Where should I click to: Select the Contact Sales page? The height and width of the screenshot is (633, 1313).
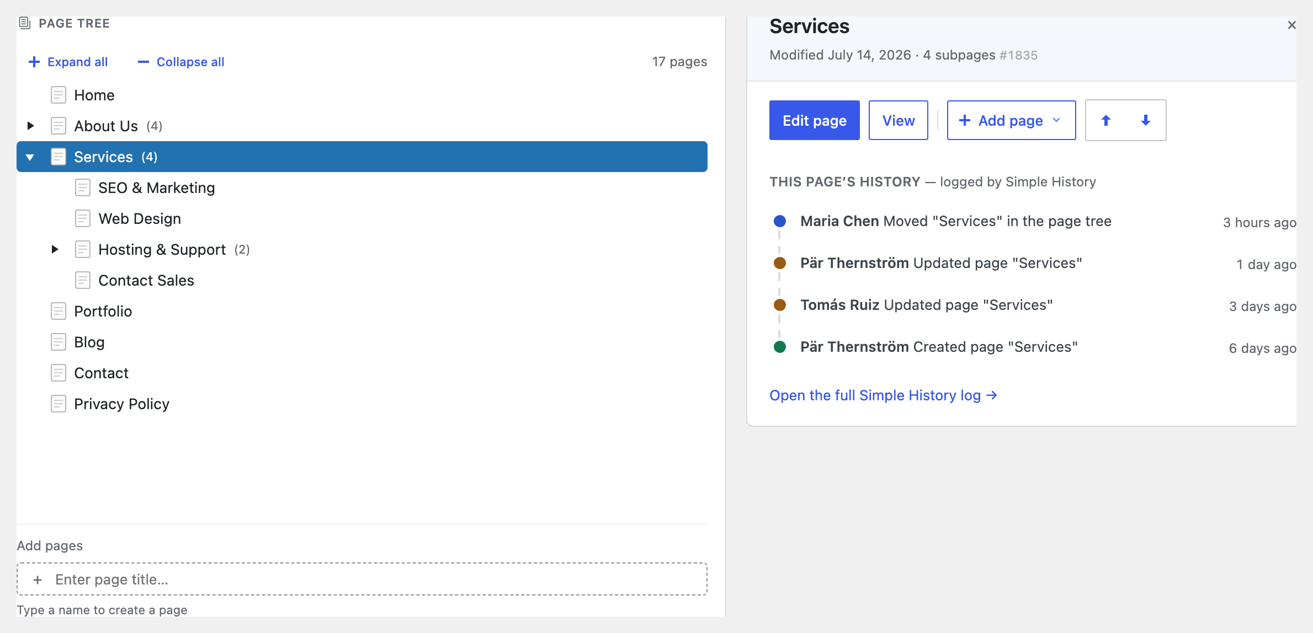[x=362, y=280]
